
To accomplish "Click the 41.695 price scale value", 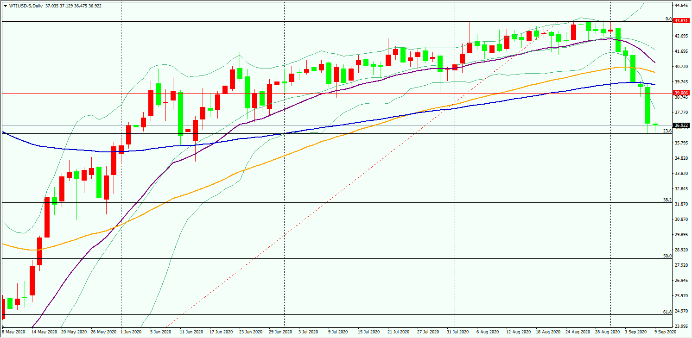I will point(681,51).
